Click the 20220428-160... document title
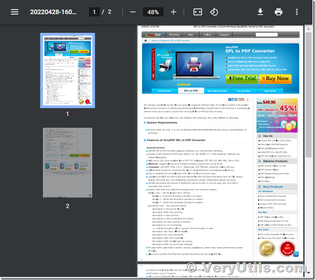The width and height of the screenshot is (315, 280). (x=53, y=12)
